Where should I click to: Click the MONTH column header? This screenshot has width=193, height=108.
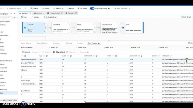click(154, 56)
